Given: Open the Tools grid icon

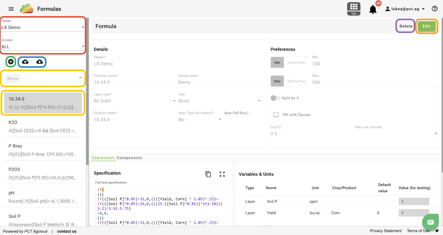Looking at the screenshot, I should point(353,8).
